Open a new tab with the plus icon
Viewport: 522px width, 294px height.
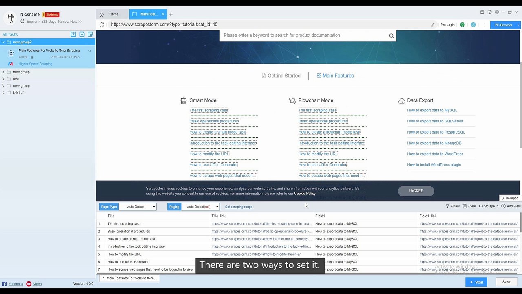(x=171, y=14)
